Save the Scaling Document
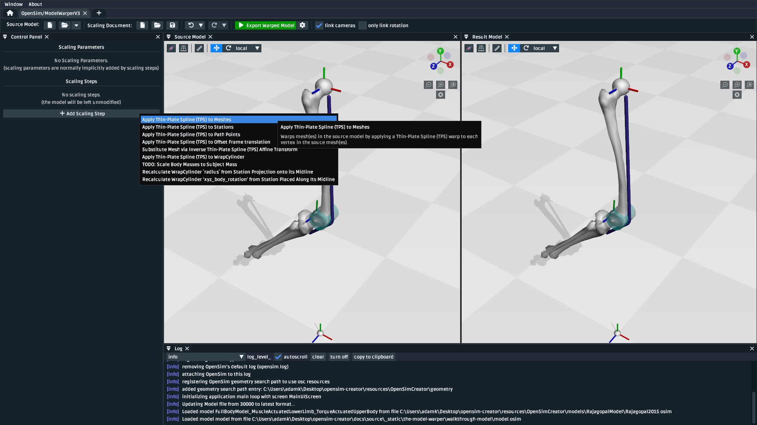The height and width of the screenshot is (425, 757). point(172,25)
